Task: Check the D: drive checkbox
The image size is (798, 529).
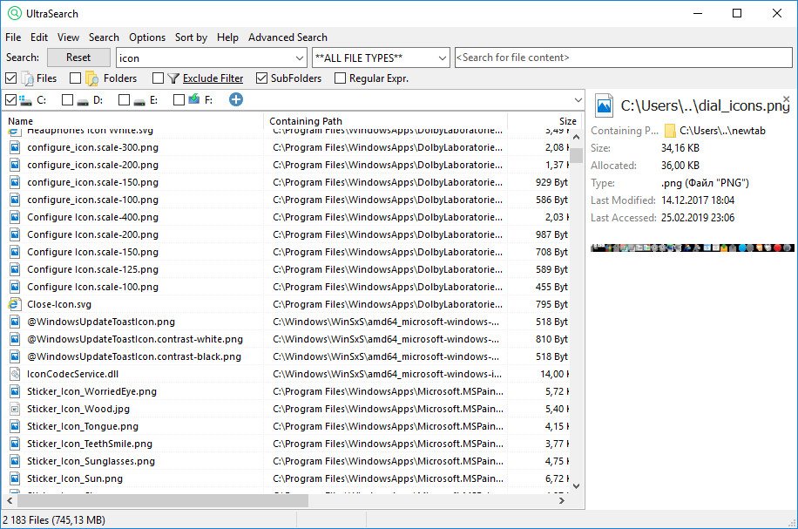Action: tap(68, 100)
